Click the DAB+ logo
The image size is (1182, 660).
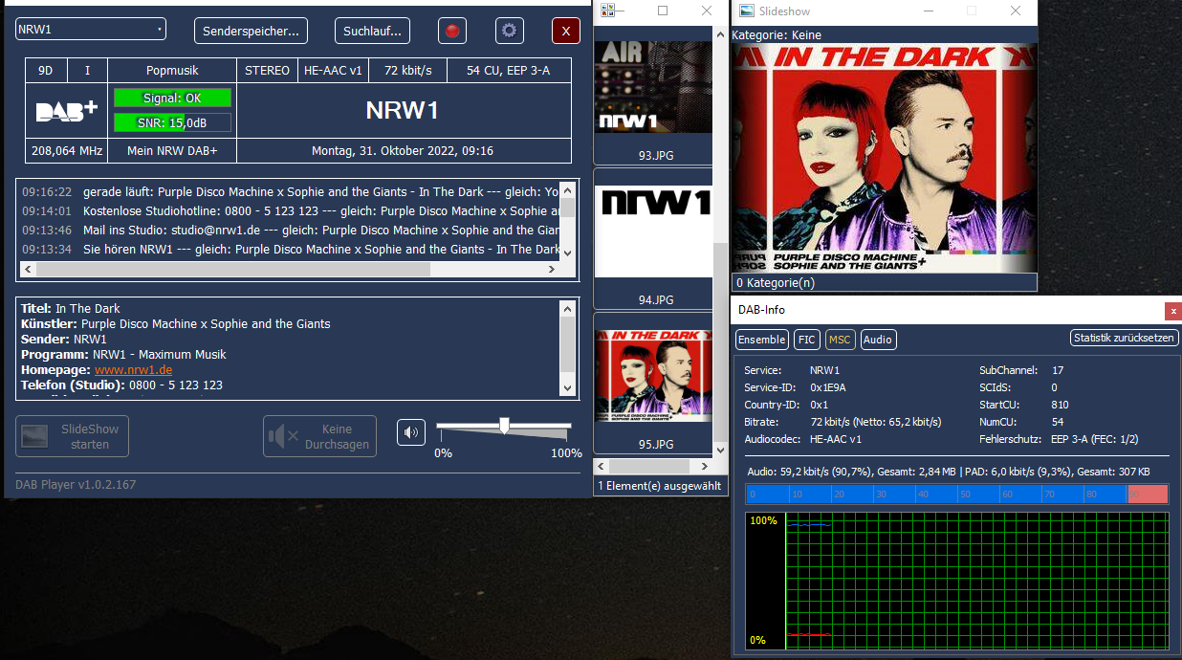tap(67, 111)
